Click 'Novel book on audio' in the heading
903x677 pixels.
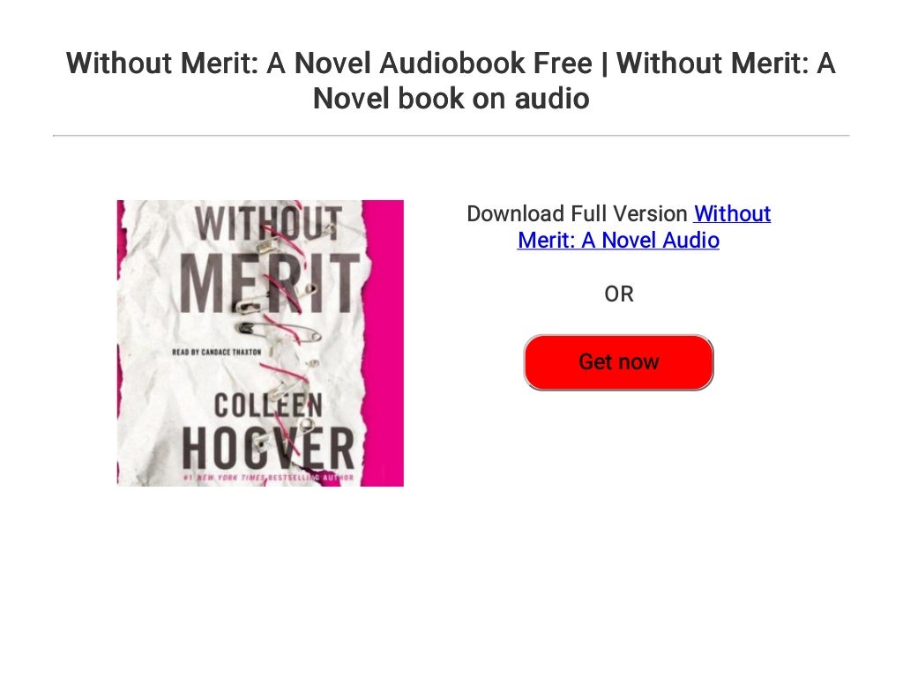click(x=451, y=98)
